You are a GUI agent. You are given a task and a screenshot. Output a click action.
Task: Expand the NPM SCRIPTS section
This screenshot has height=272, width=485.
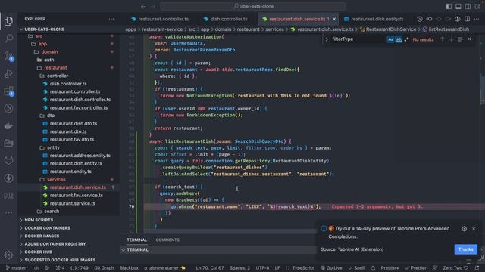(39, 220)
